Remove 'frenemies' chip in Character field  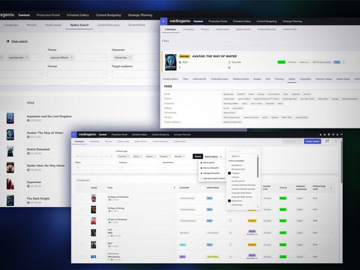coord(130,58)
